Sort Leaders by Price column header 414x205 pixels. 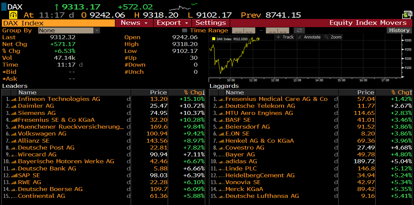149,92
